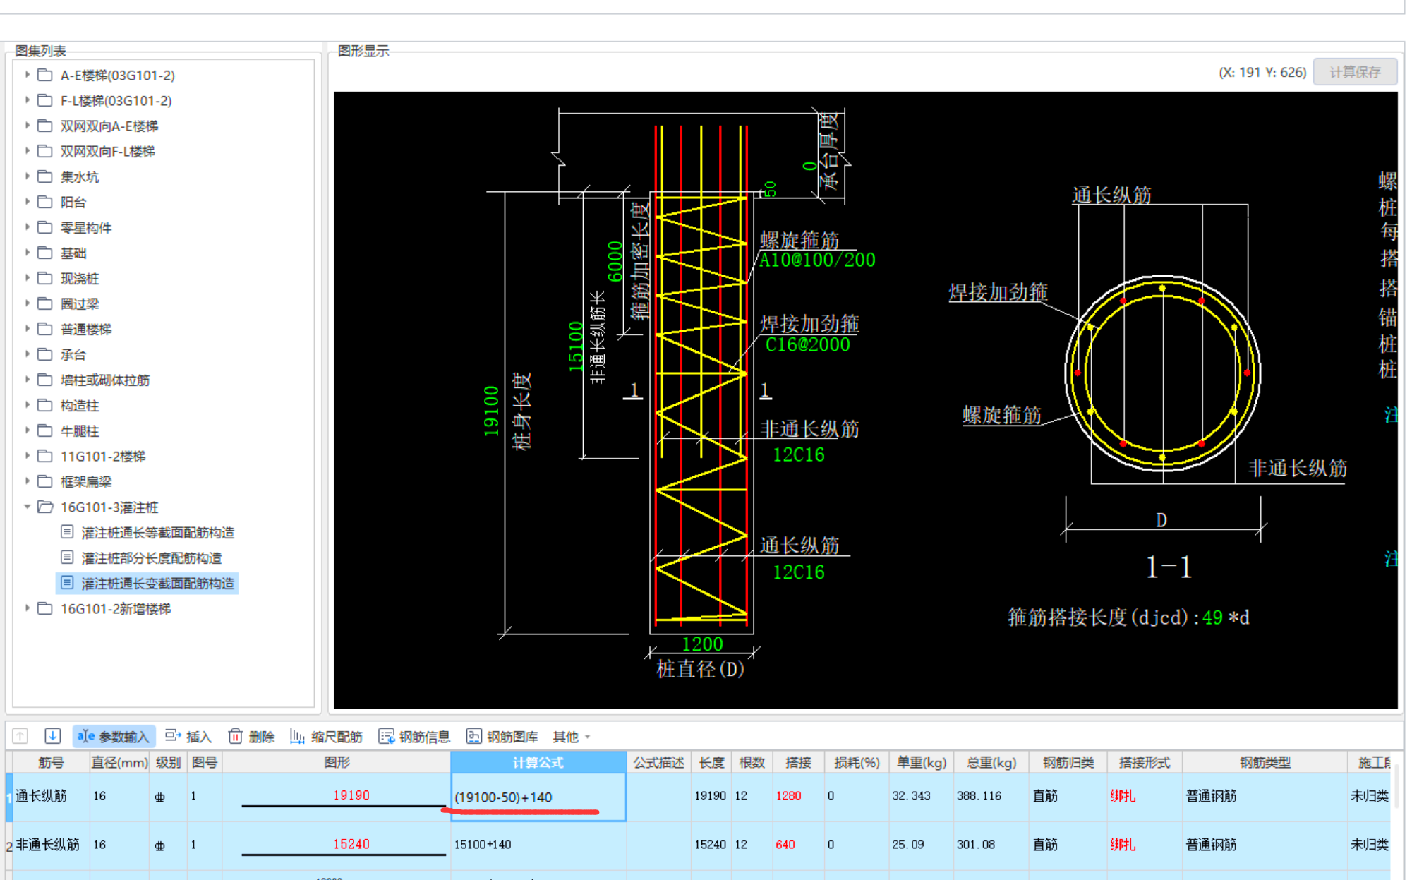1412x880 pixels.
Task: Click the move row up arrow icon
Action: click(x=20, y=736)
